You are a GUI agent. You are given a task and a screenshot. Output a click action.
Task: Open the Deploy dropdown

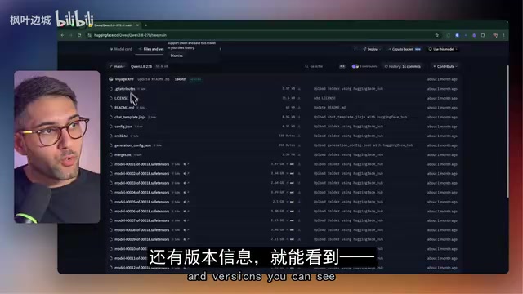[372, 49]
